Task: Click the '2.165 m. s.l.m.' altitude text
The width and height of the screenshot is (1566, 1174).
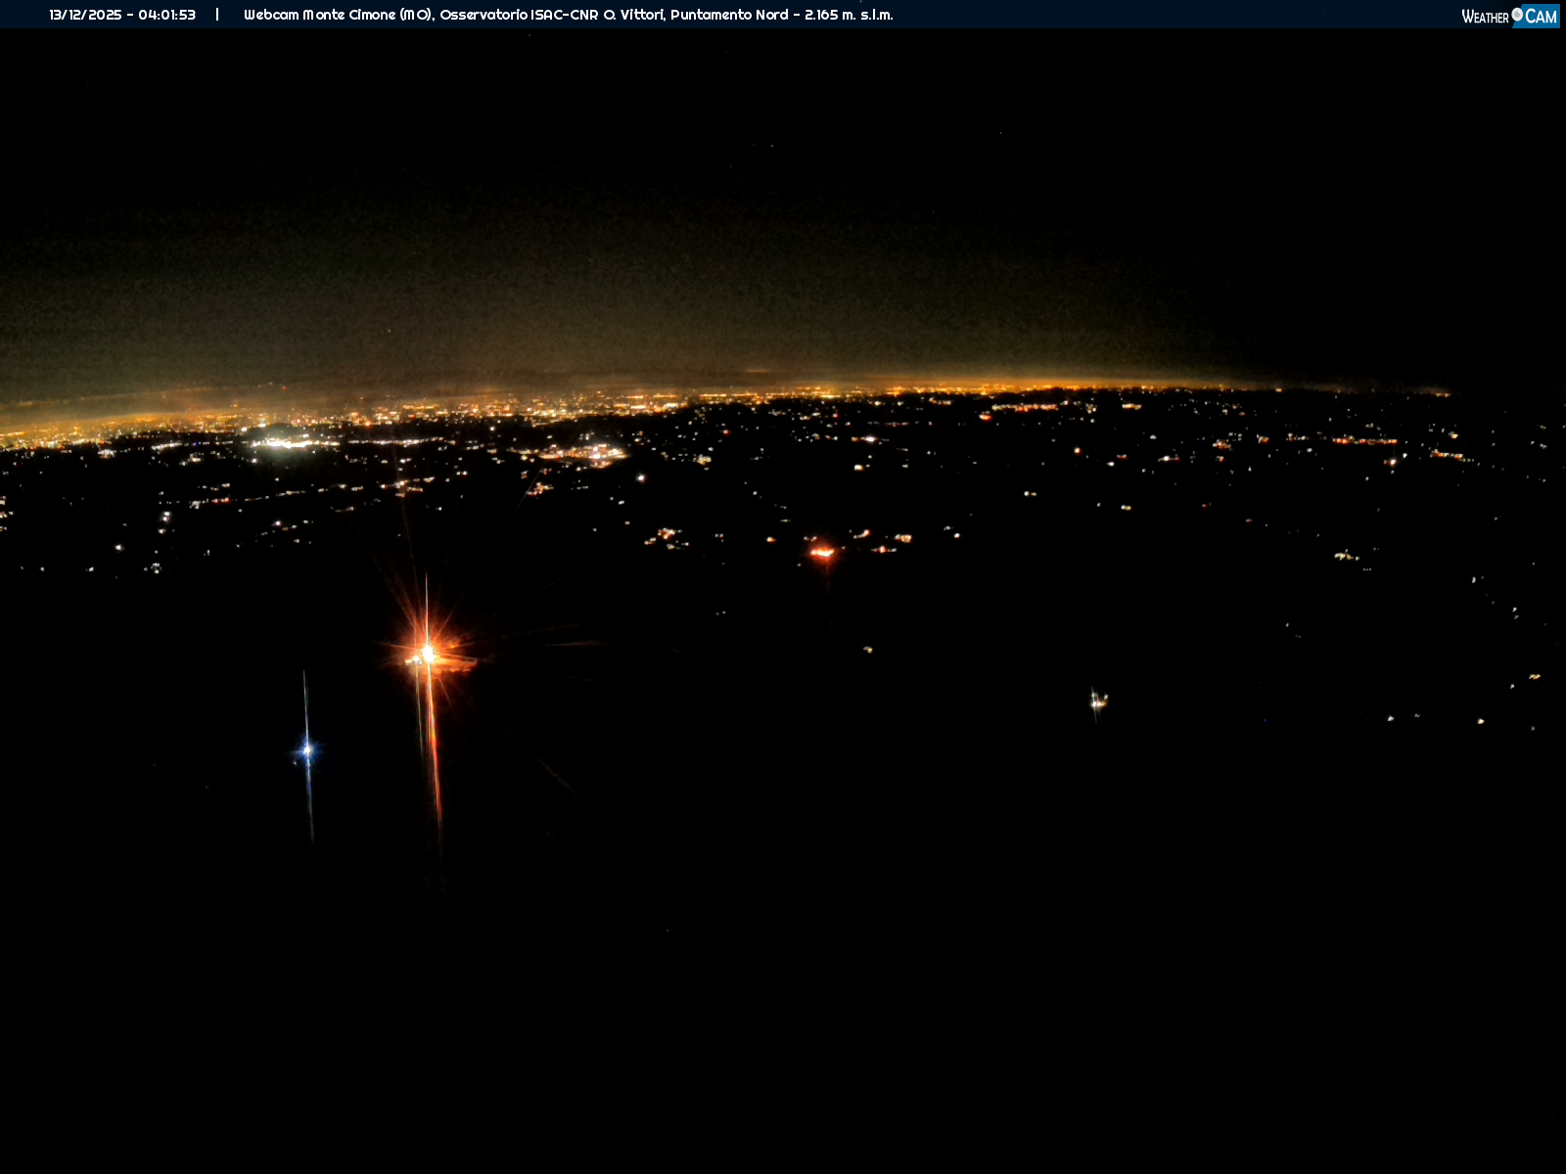Action: tap(849, 15)
